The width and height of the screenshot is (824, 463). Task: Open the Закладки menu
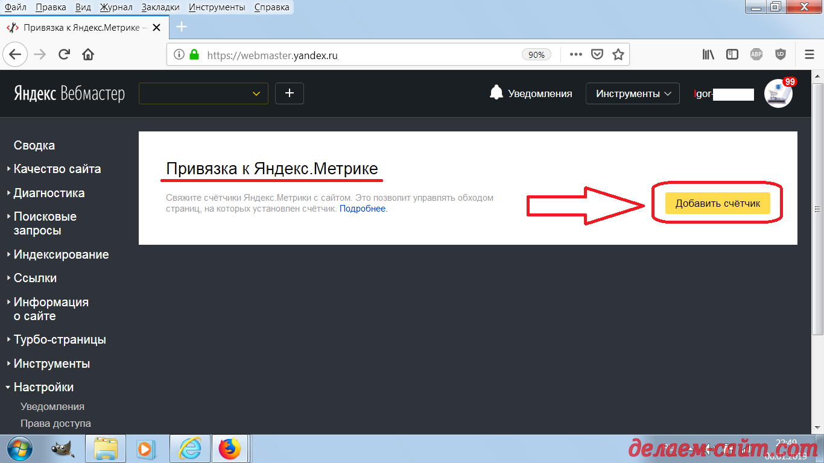pos(160,7)
